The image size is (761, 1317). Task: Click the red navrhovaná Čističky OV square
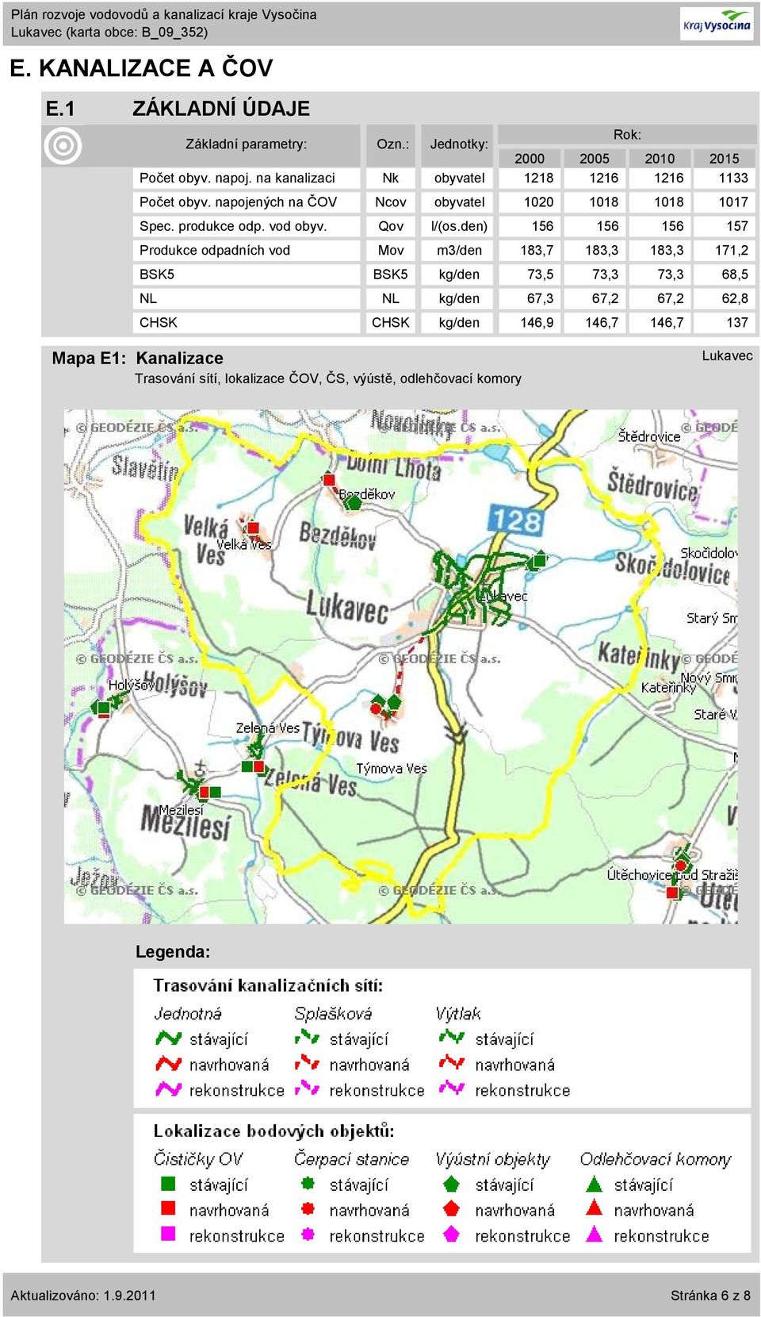[x=168, y=1208]
